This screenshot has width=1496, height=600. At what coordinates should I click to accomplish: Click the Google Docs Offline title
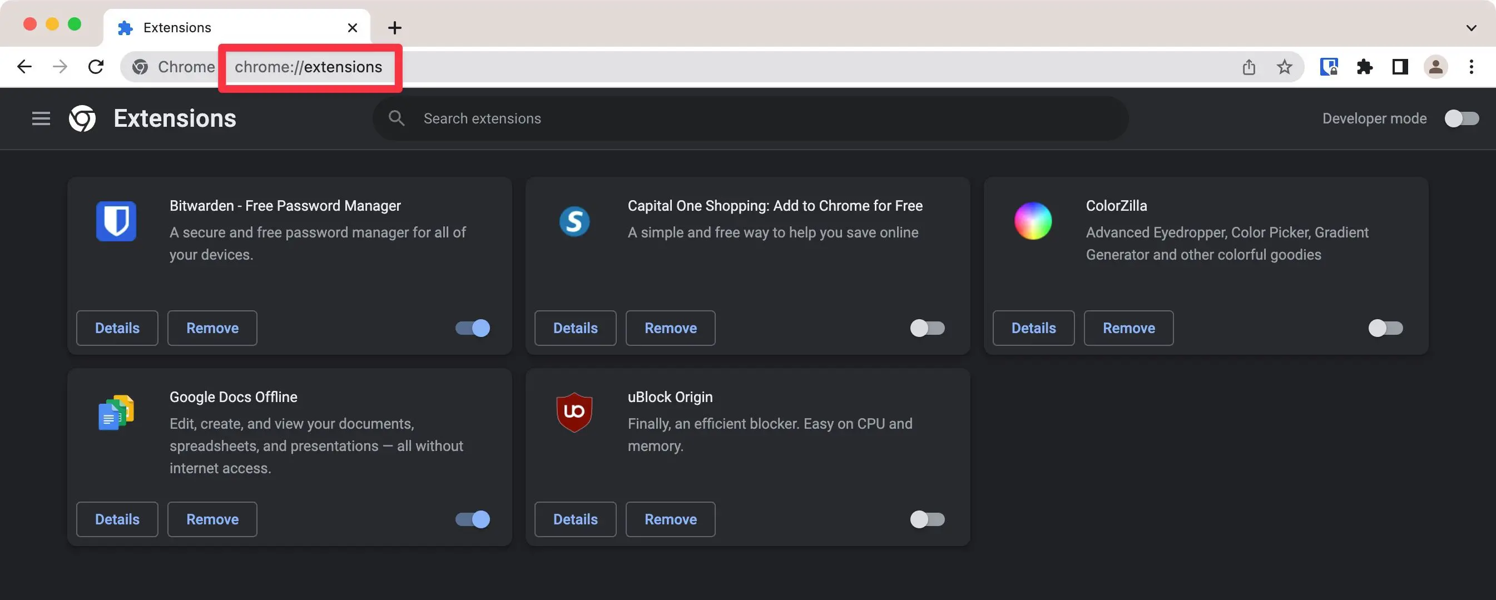tap(234, 396)
